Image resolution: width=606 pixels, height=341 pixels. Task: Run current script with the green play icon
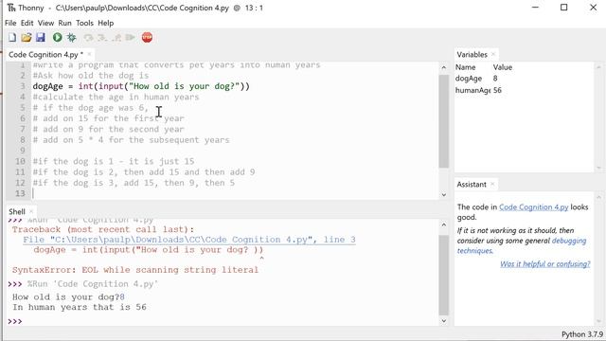57,38
